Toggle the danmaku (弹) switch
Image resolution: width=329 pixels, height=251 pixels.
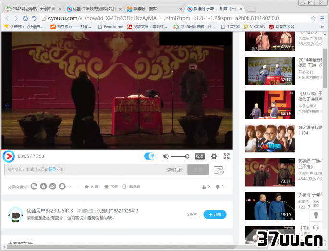150,156
